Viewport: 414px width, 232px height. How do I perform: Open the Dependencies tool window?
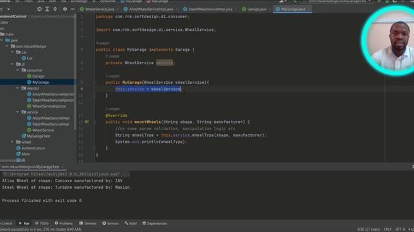[x=155, y=224]
